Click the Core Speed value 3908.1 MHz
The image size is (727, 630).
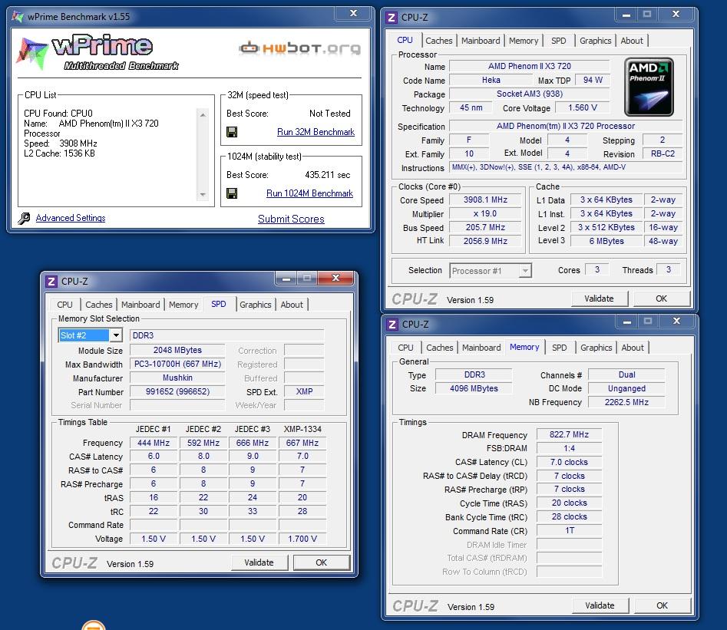click(x=485, y=200)
